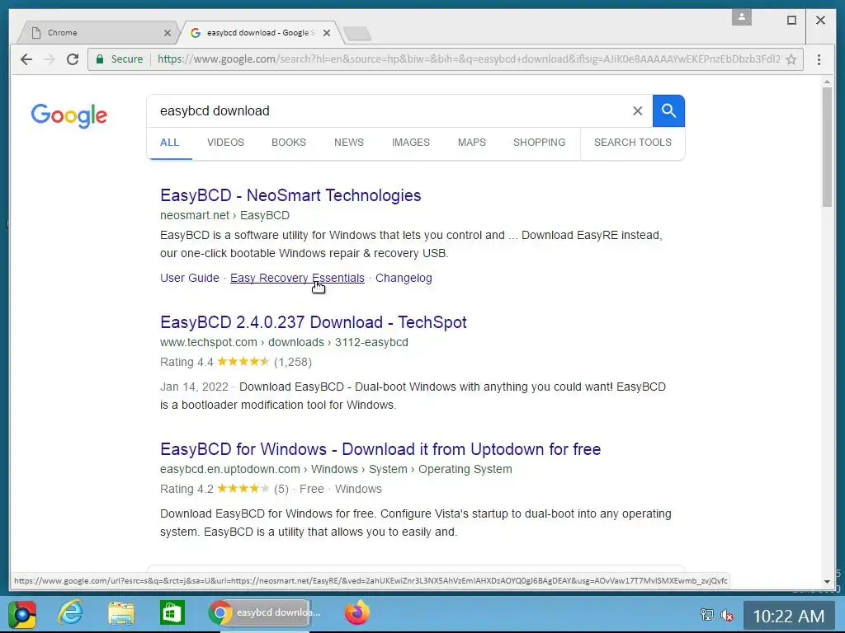Screen dimensions: 845x633
Task: Open the Changelog sitelink
Action: coord(404,279)
